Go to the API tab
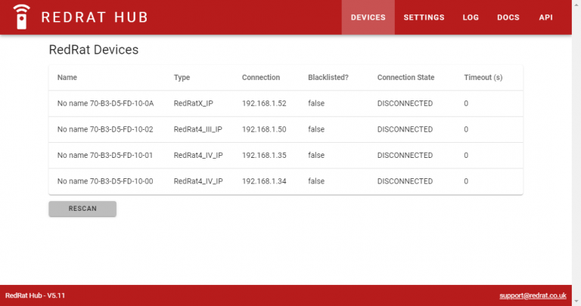581x306 pixels. point(545,17)
